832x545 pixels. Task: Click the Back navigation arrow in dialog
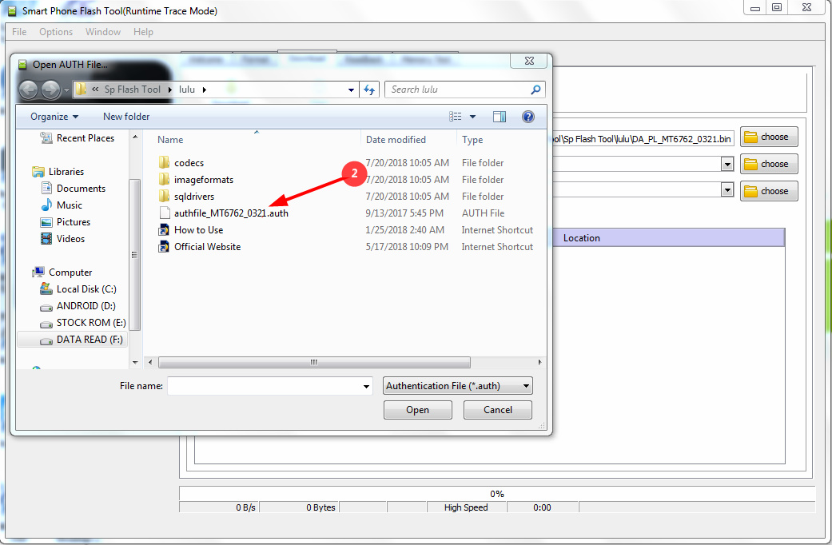(x=28, y=90)
